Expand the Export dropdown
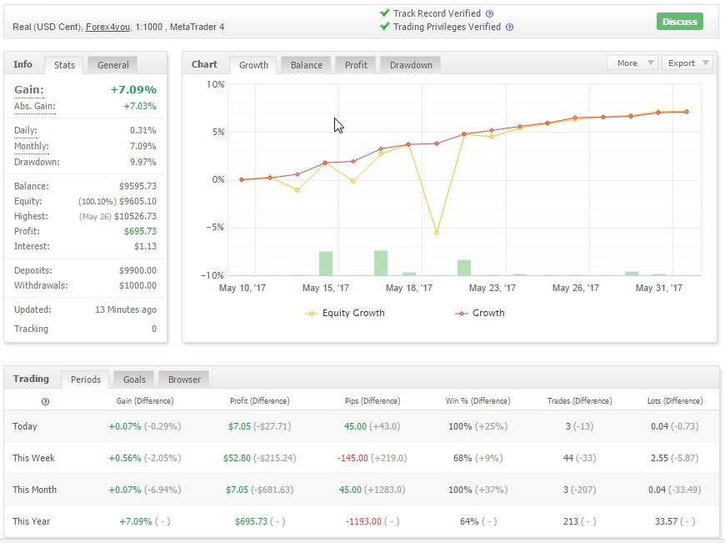Image resolution: width=725 pixels, height=543 pixels. [687, 63]
